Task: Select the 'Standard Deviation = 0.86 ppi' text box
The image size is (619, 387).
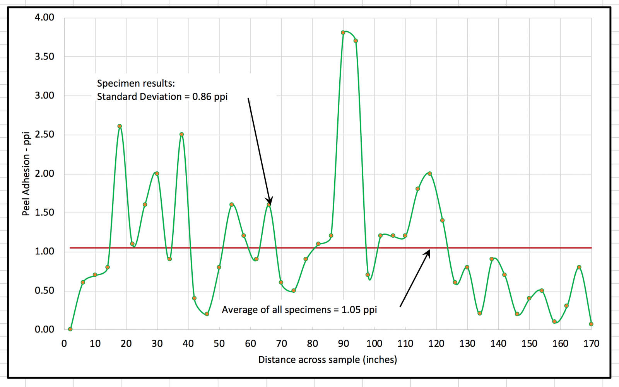Action: tap(162, 97)
